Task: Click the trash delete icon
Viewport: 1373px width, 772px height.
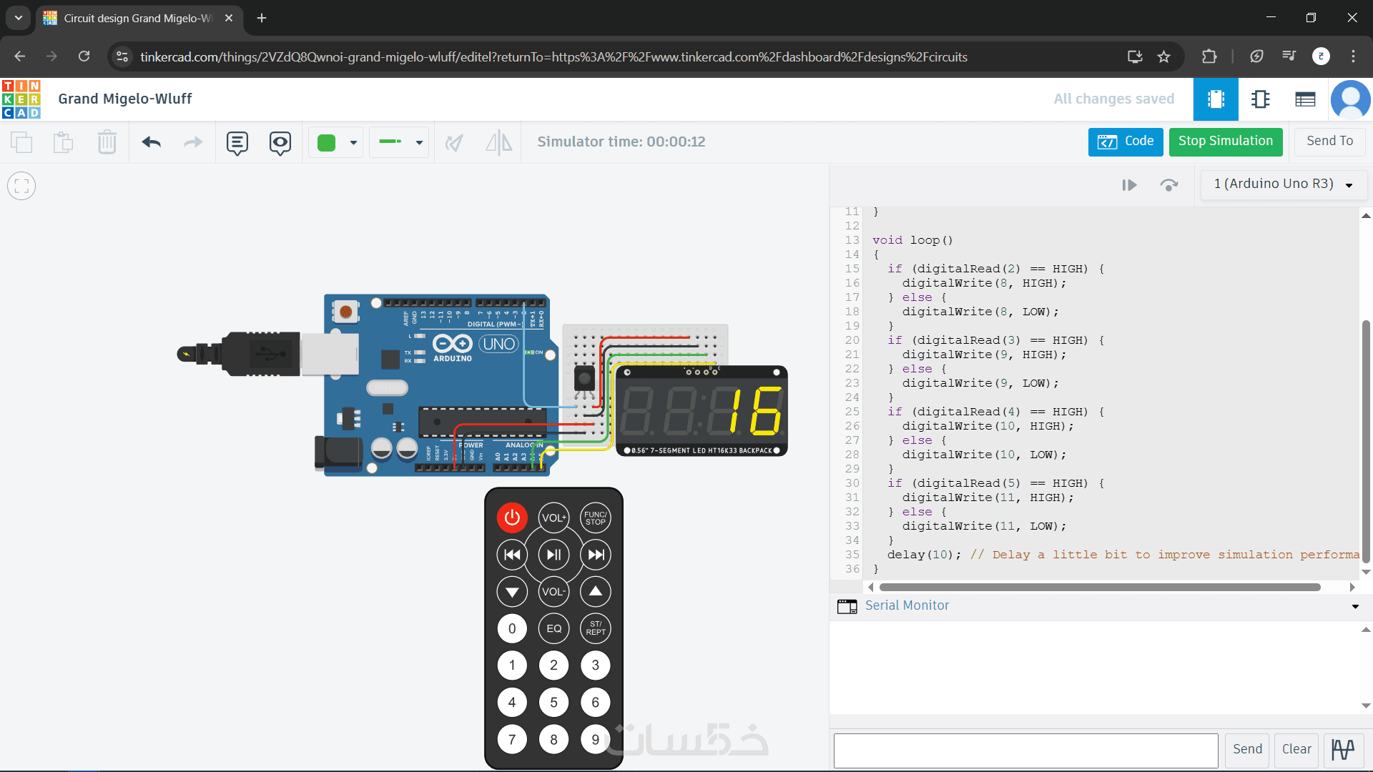Action: (x=107, y=142)
